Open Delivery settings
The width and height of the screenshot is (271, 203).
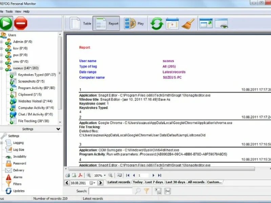[19, 170]
